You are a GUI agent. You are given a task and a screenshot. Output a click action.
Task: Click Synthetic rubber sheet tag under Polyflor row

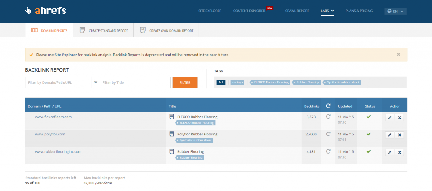(x=194, y=140)
